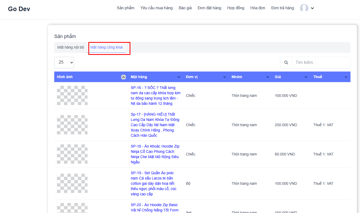
Task: Select the Mặt hàng công khai tab
Action: (107, 48)
